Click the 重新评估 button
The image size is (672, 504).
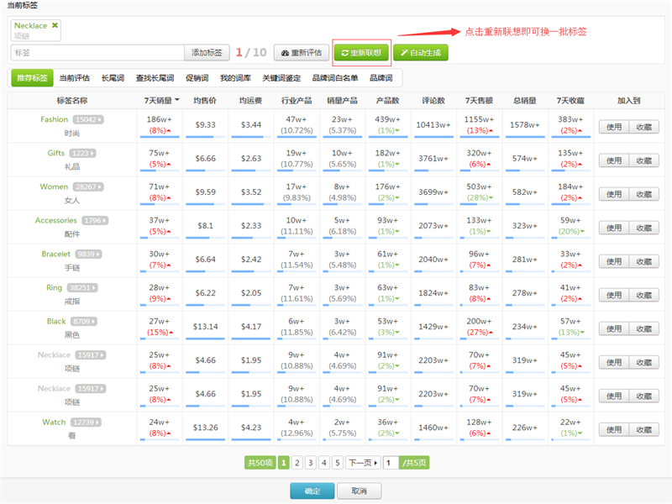pyautogui.click(x=302, y=53)
